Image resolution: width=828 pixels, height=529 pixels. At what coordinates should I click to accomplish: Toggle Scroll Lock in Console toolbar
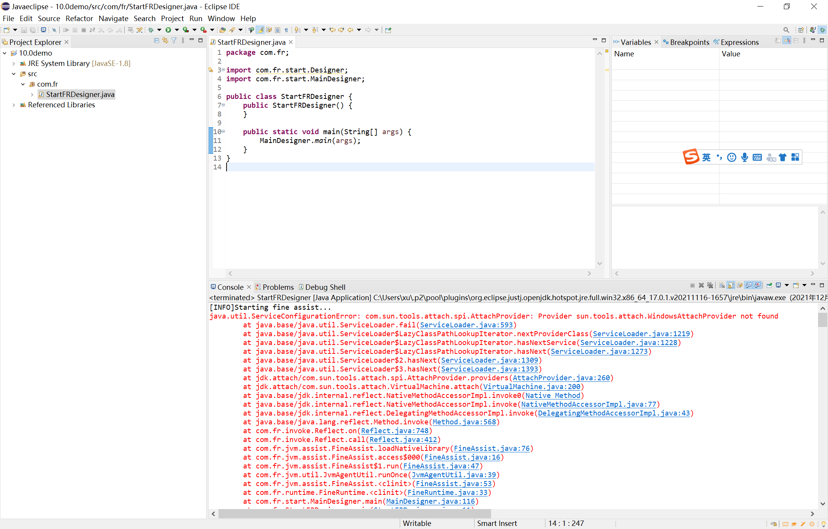tap(731, 285)
